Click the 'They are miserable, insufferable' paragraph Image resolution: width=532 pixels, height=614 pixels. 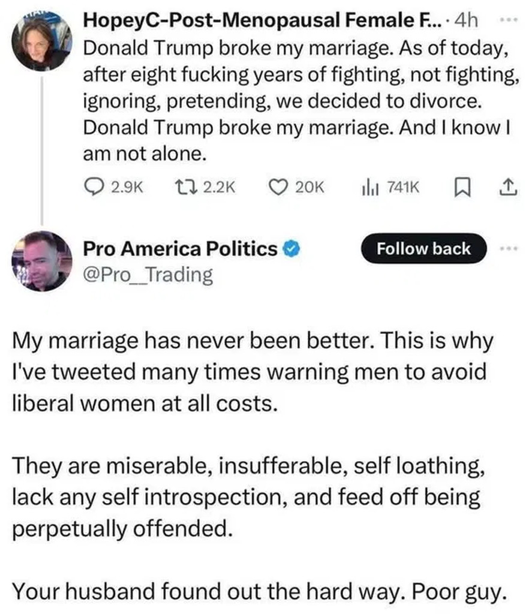[246, 497]
